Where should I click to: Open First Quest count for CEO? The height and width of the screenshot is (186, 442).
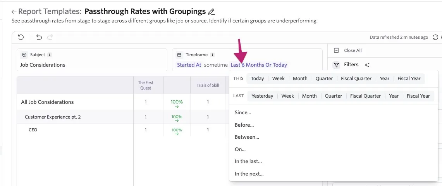[145, 130]
